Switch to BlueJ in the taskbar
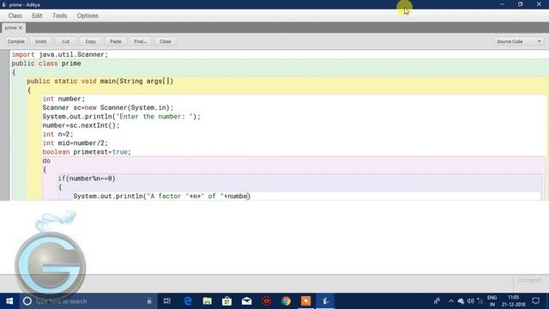This screenshot has height=309, width=549. click(326, 301)
